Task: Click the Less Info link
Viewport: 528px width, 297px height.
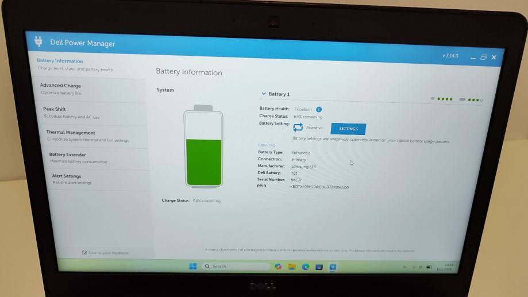Action: (x=267, y=145)
